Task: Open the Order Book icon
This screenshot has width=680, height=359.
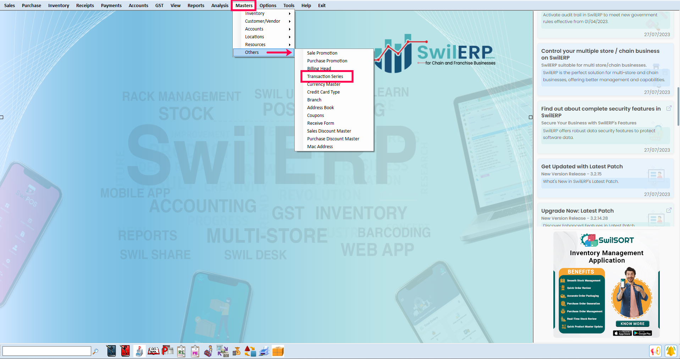Action: tap(153, 351)
